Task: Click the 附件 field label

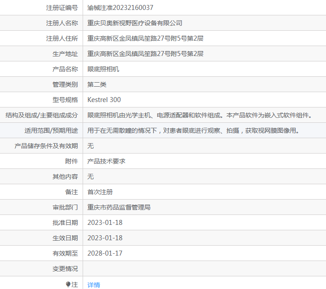Action: click(71, 161)
